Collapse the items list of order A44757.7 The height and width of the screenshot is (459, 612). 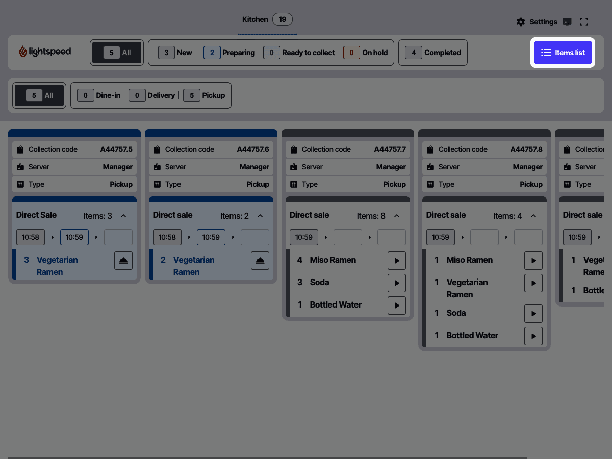click(397, 216)
